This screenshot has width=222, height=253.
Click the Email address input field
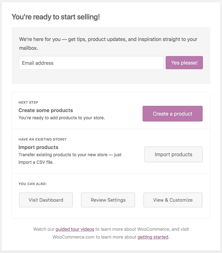tap(91, 63)
